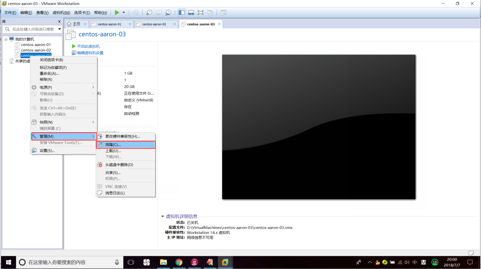Open the 文件(F) menu
The height and width of the screenshot is (269, 481).
click(10, 12)
